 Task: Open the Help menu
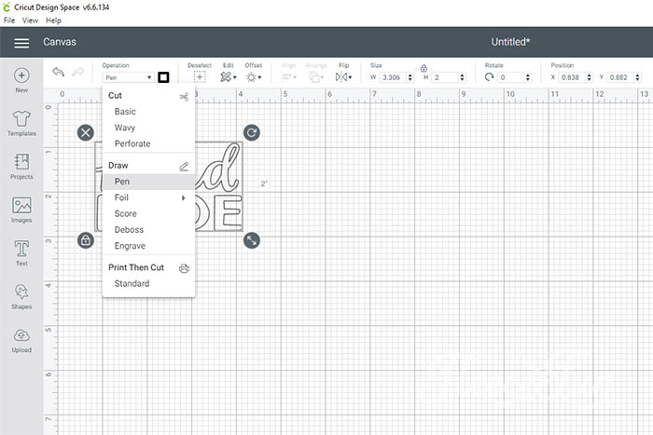tap(53, 20)
